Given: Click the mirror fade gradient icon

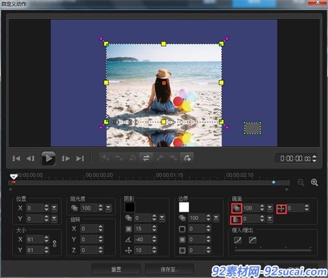Looking at the screenshot, I should pyautogui.click(x=236, y=220).
